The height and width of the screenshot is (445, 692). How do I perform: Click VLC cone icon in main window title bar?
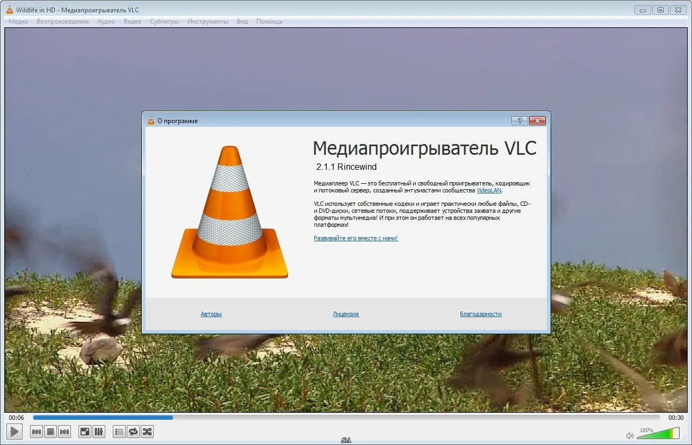click(x=9, y=10)
